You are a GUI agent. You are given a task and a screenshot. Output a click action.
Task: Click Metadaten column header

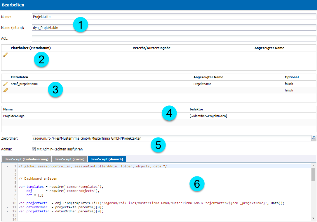point(19,77)
